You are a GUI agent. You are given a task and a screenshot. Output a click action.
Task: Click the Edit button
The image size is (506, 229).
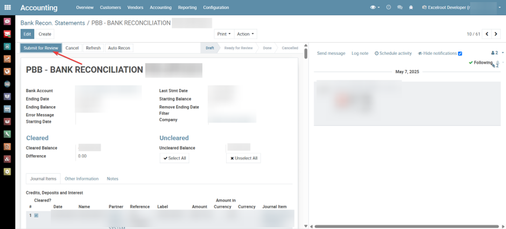tap(27, 34)
